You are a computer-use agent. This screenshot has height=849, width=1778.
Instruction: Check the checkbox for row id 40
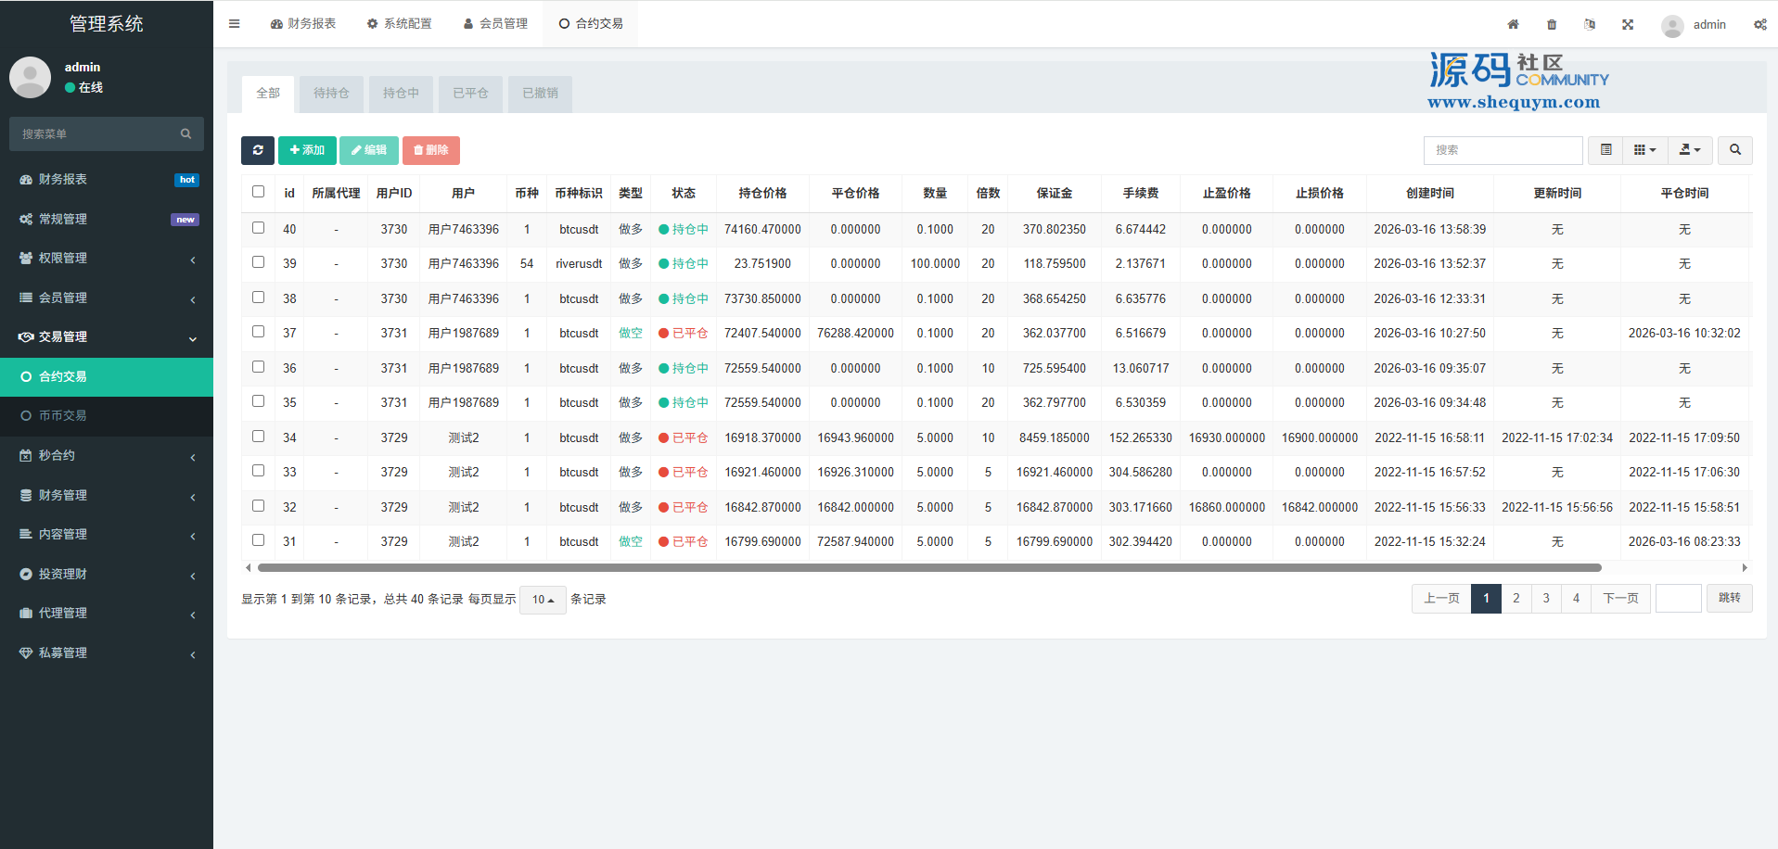(259, 228)
